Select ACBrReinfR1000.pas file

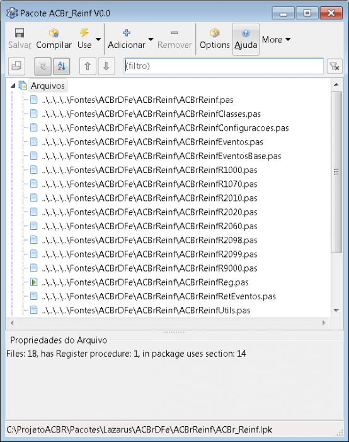click(x=149, y=170)
